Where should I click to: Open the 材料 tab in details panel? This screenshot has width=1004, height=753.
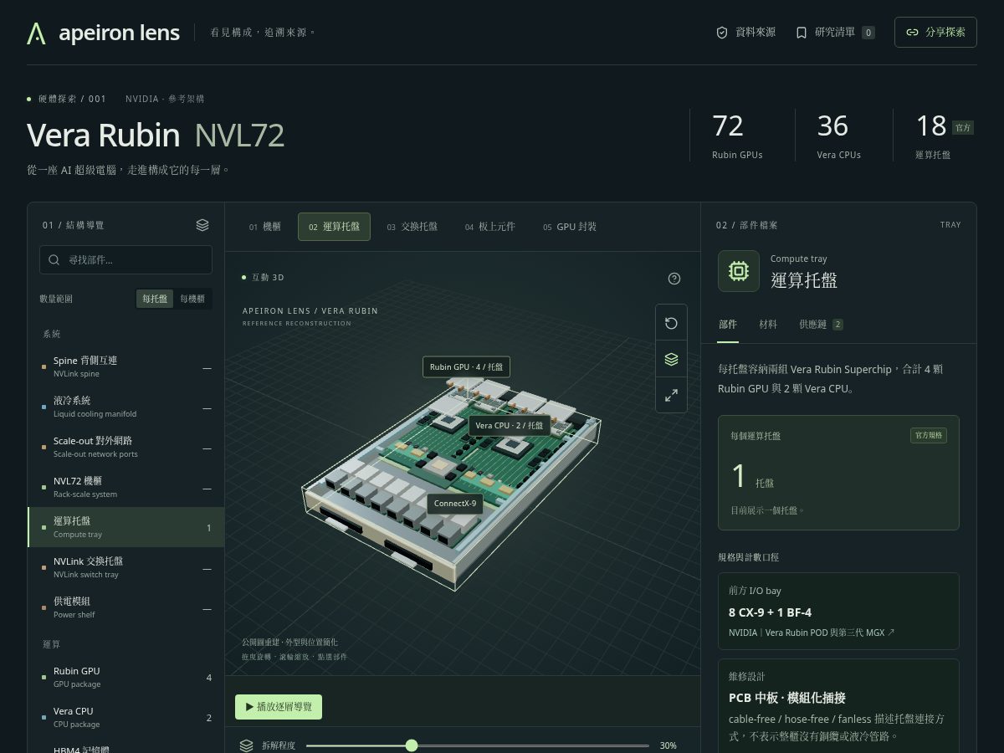(768, 324)
